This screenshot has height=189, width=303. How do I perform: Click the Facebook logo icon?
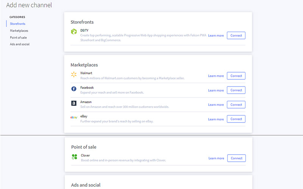[x=74, y=89]
